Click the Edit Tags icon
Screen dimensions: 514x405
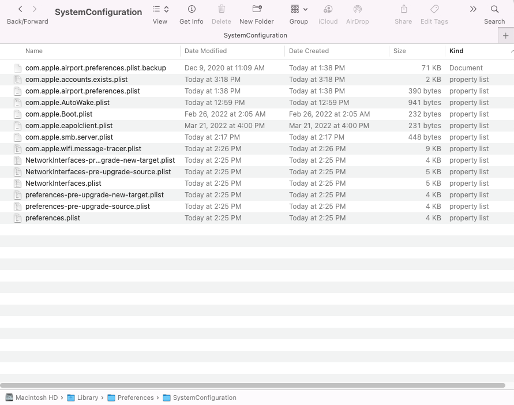tap(434, 9)
